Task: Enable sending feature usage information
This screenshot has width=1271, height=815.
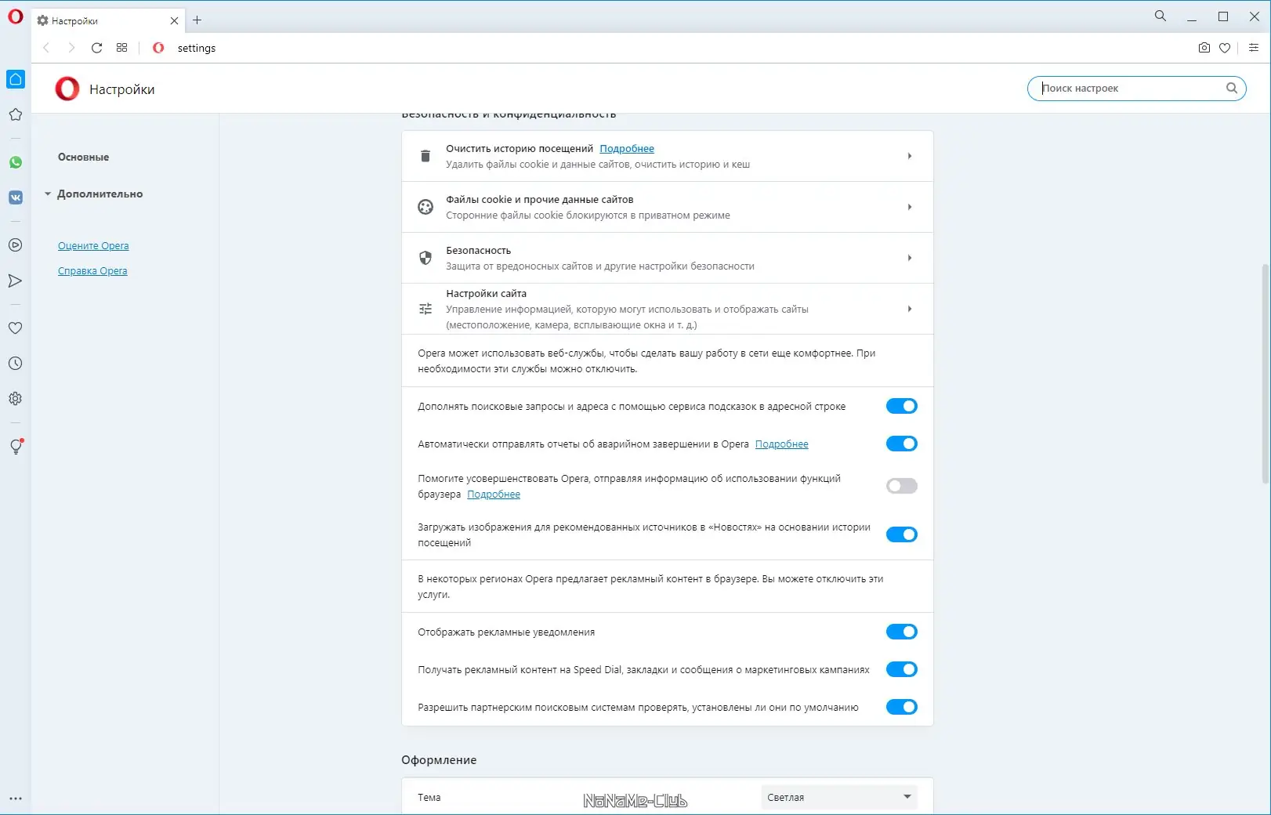Action: (x=902, y=486)
